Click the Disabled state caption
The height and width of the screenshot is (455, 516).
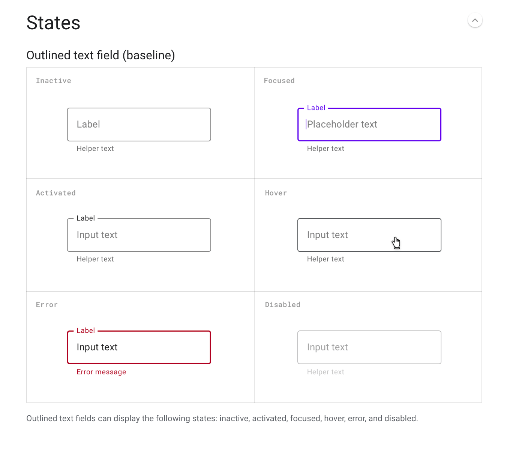(x=282, y=305)
